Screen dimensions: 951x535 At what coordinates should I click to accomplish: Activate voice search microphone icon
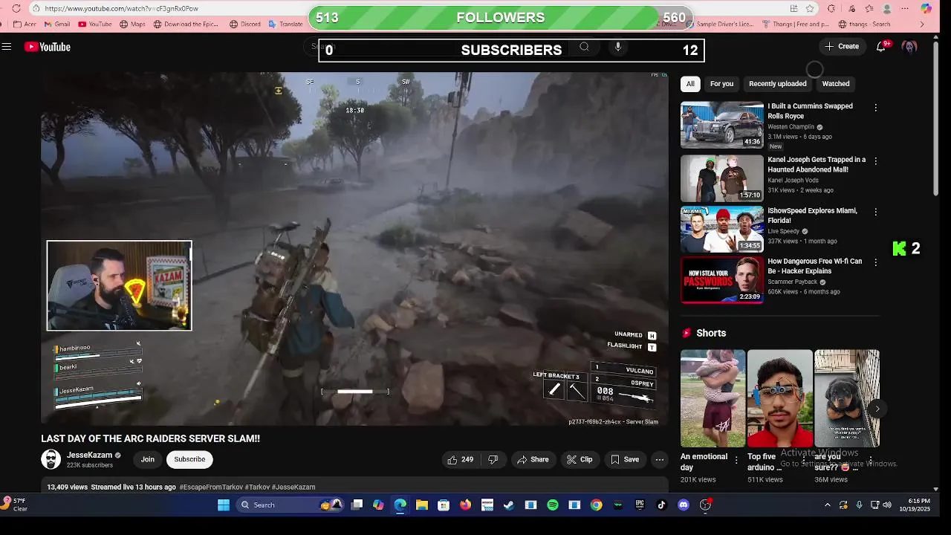click(617, 47)
